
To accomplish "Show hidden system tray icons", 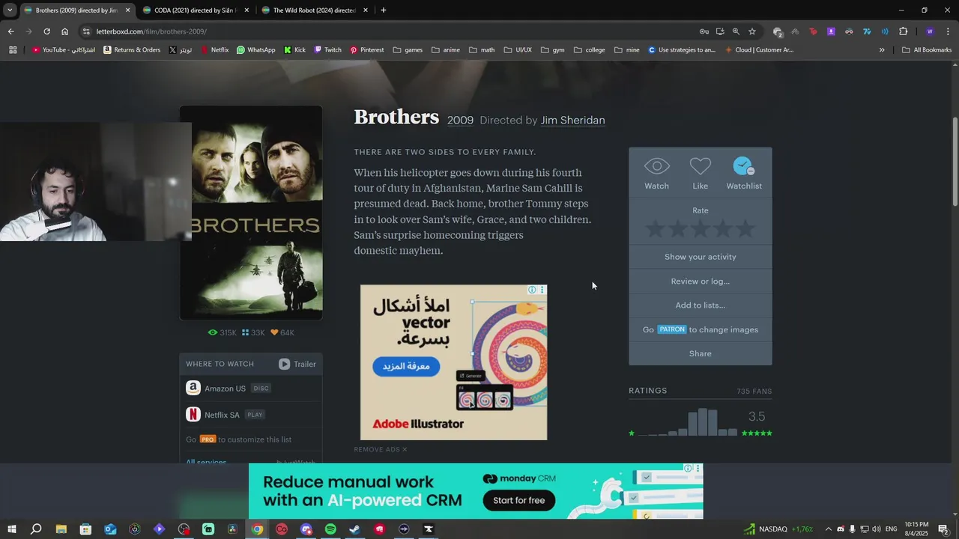I will (827, 529).
